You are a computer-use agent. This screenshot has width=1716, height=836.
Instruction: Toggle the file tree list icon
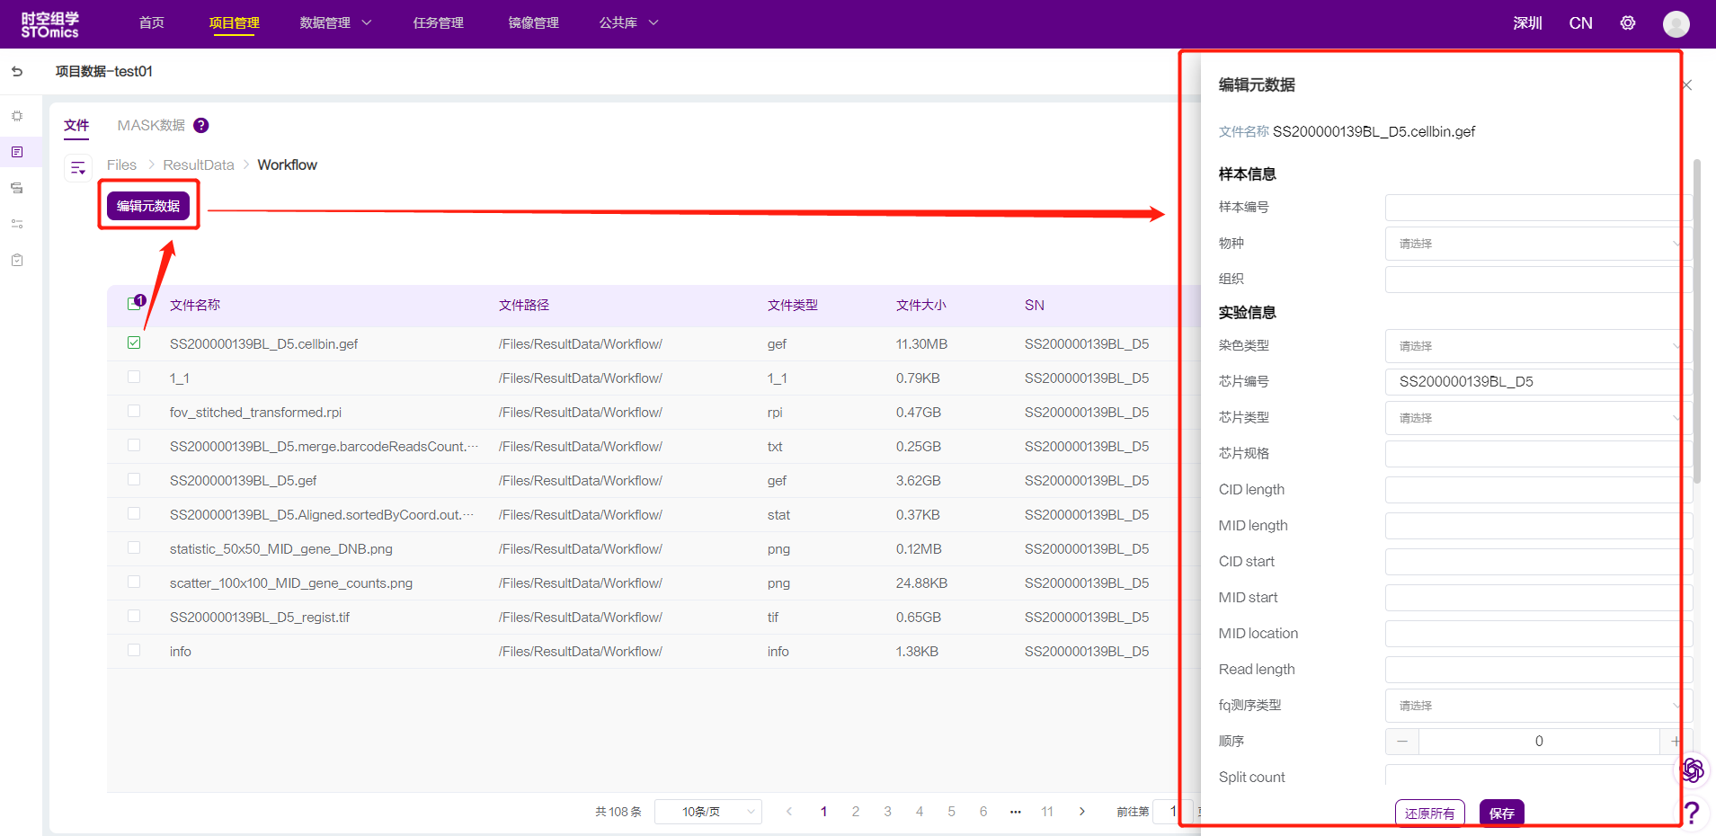78,167
